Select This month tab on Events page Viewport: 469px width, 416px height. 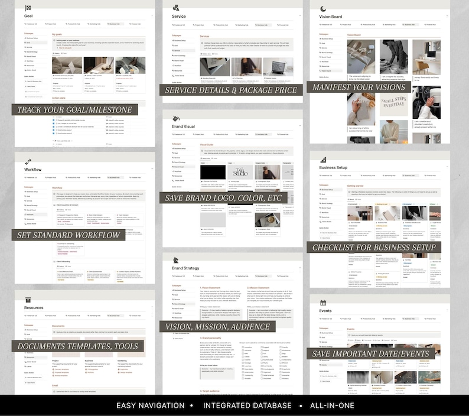coord(366,340)
